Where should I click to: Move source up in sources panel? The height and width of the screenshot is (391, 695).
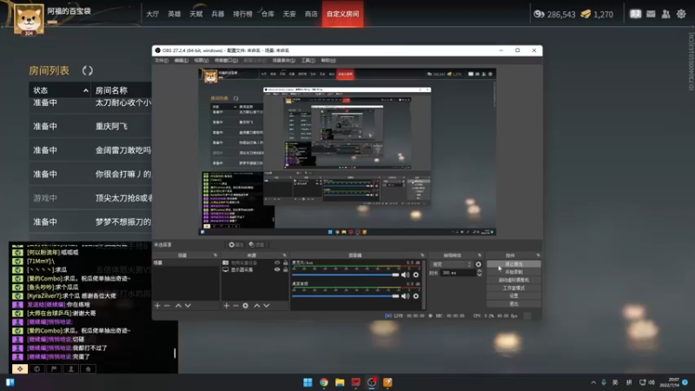(x=256, y=306)
